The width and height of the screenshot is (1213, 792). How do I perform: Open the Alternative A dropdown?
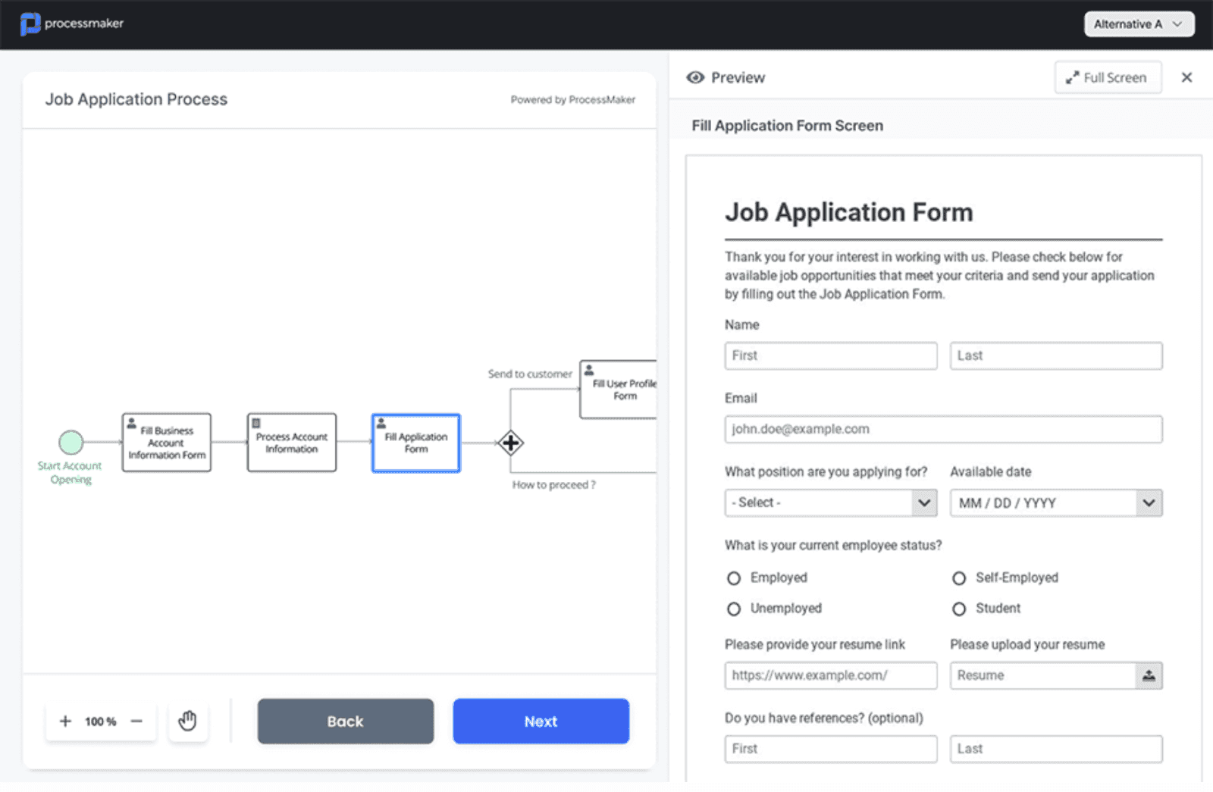[x=1138, y=23]
